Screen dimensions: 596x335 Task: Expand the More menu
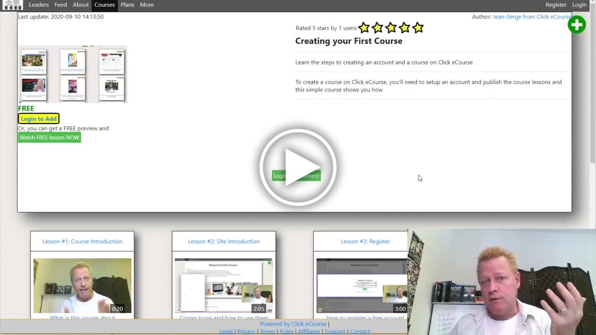147,5
